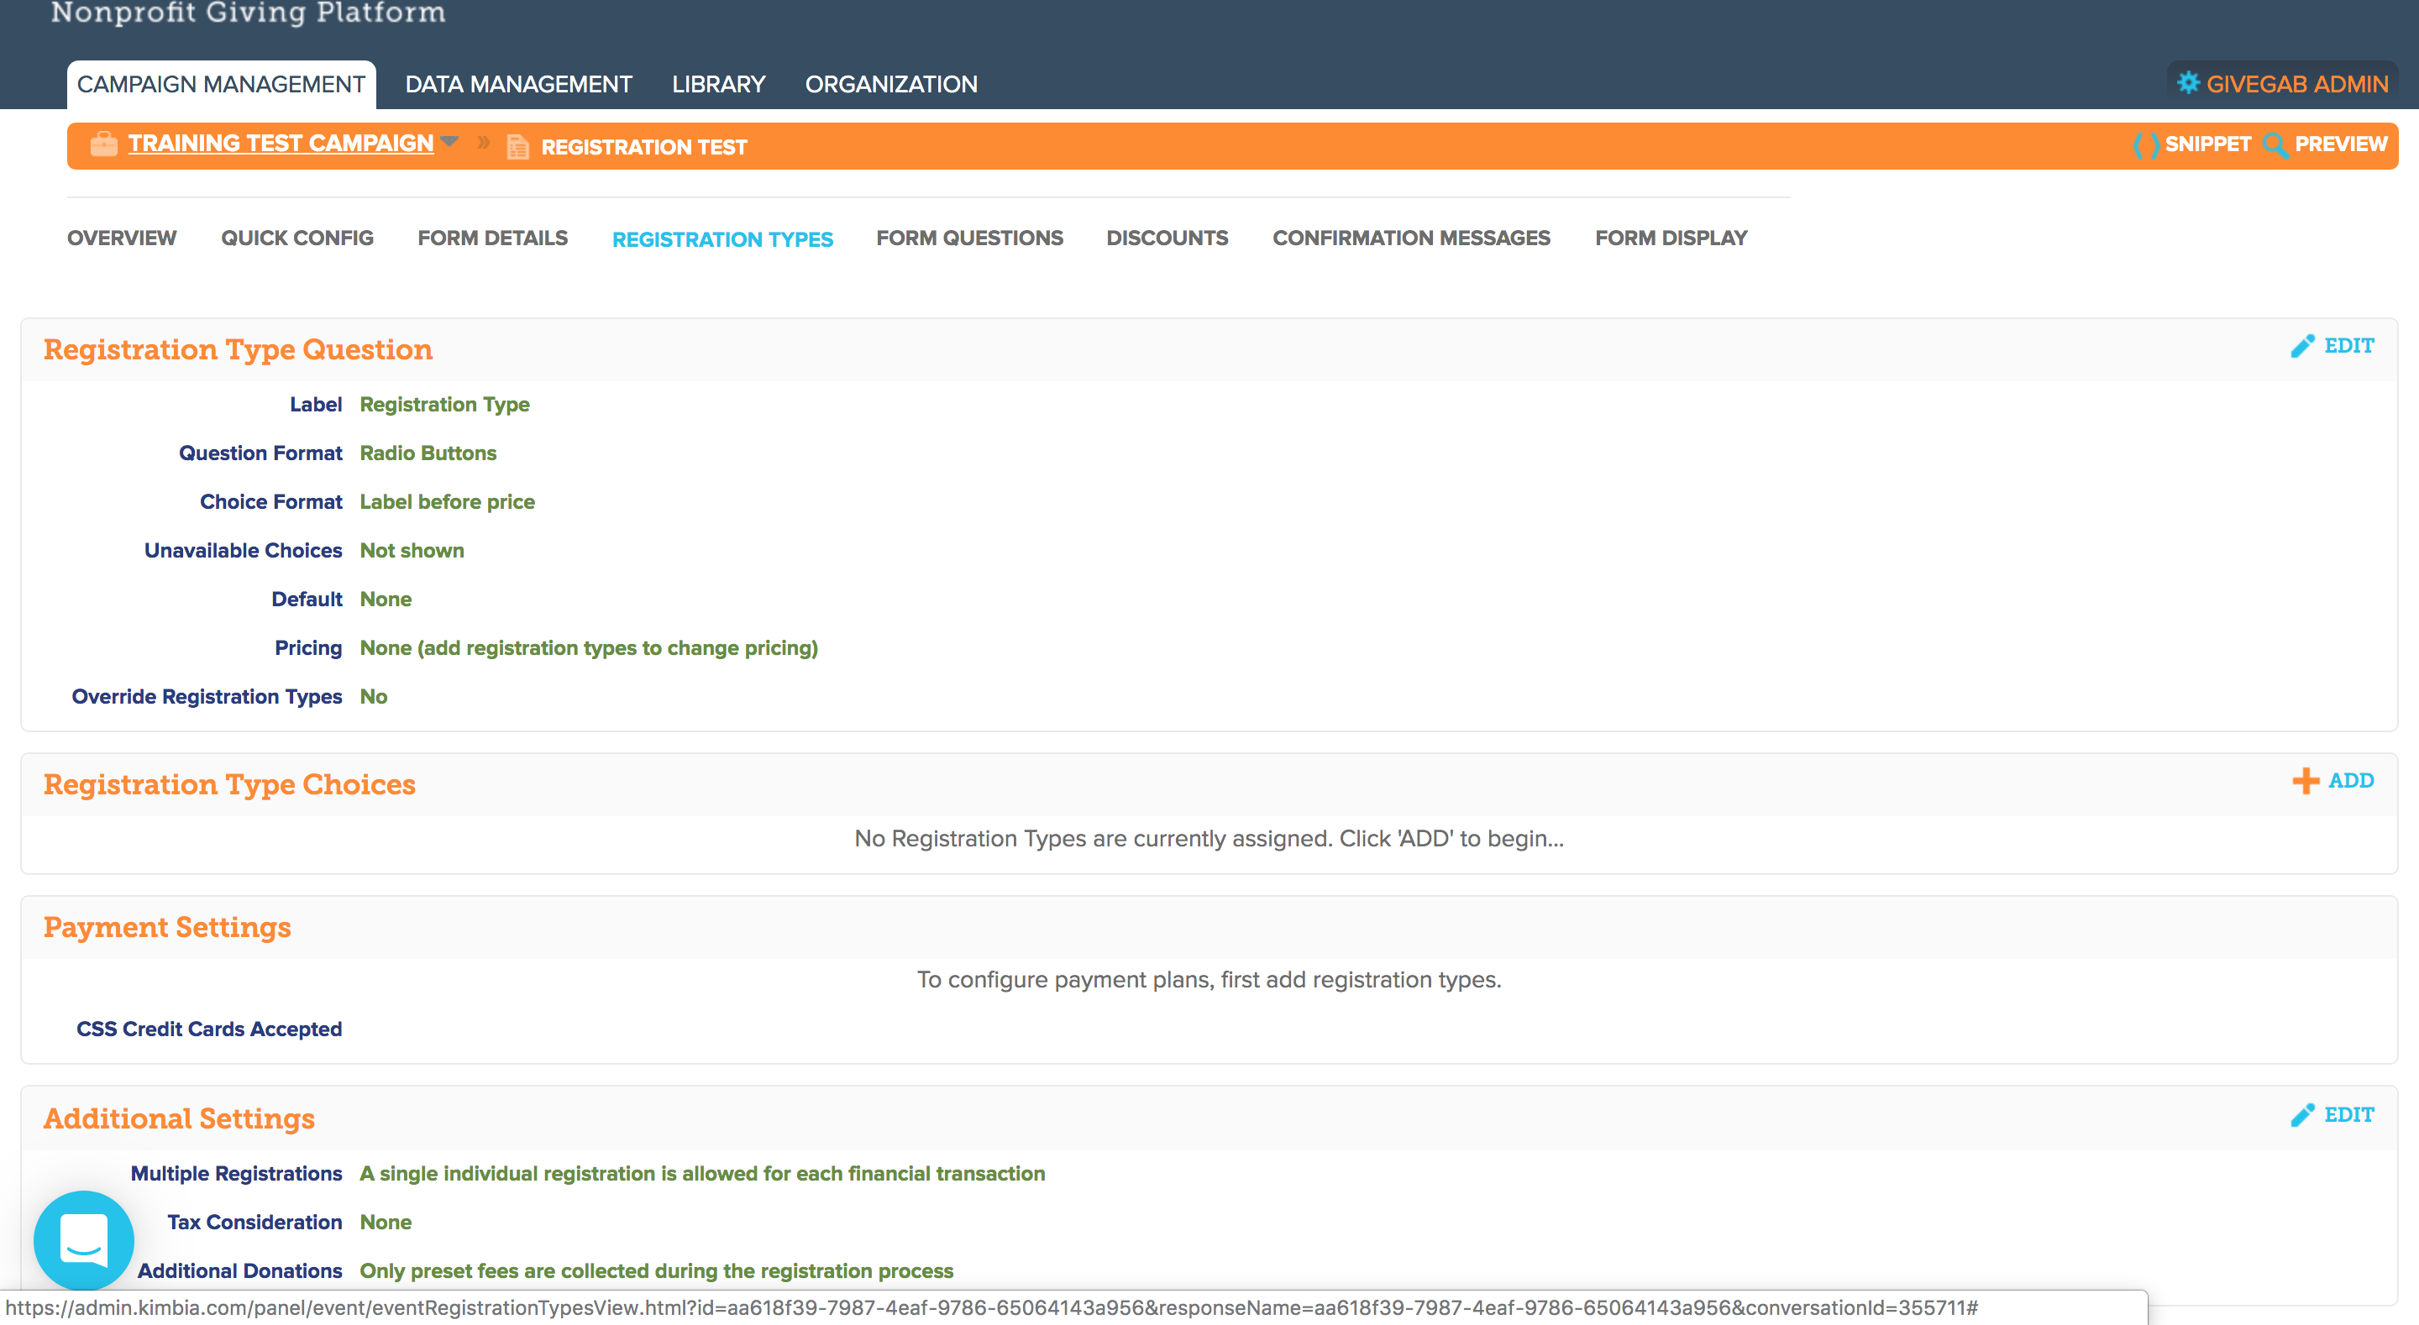Image resolution: width=2419 pixels, height=1325 pixels.
Task: Click the 'Radio Buttons' question format value
Action: click(x=428, y=453)
